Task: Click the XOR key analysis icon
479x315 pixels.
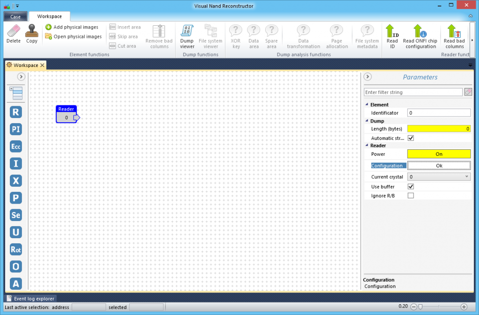Action: coord(236,30)
